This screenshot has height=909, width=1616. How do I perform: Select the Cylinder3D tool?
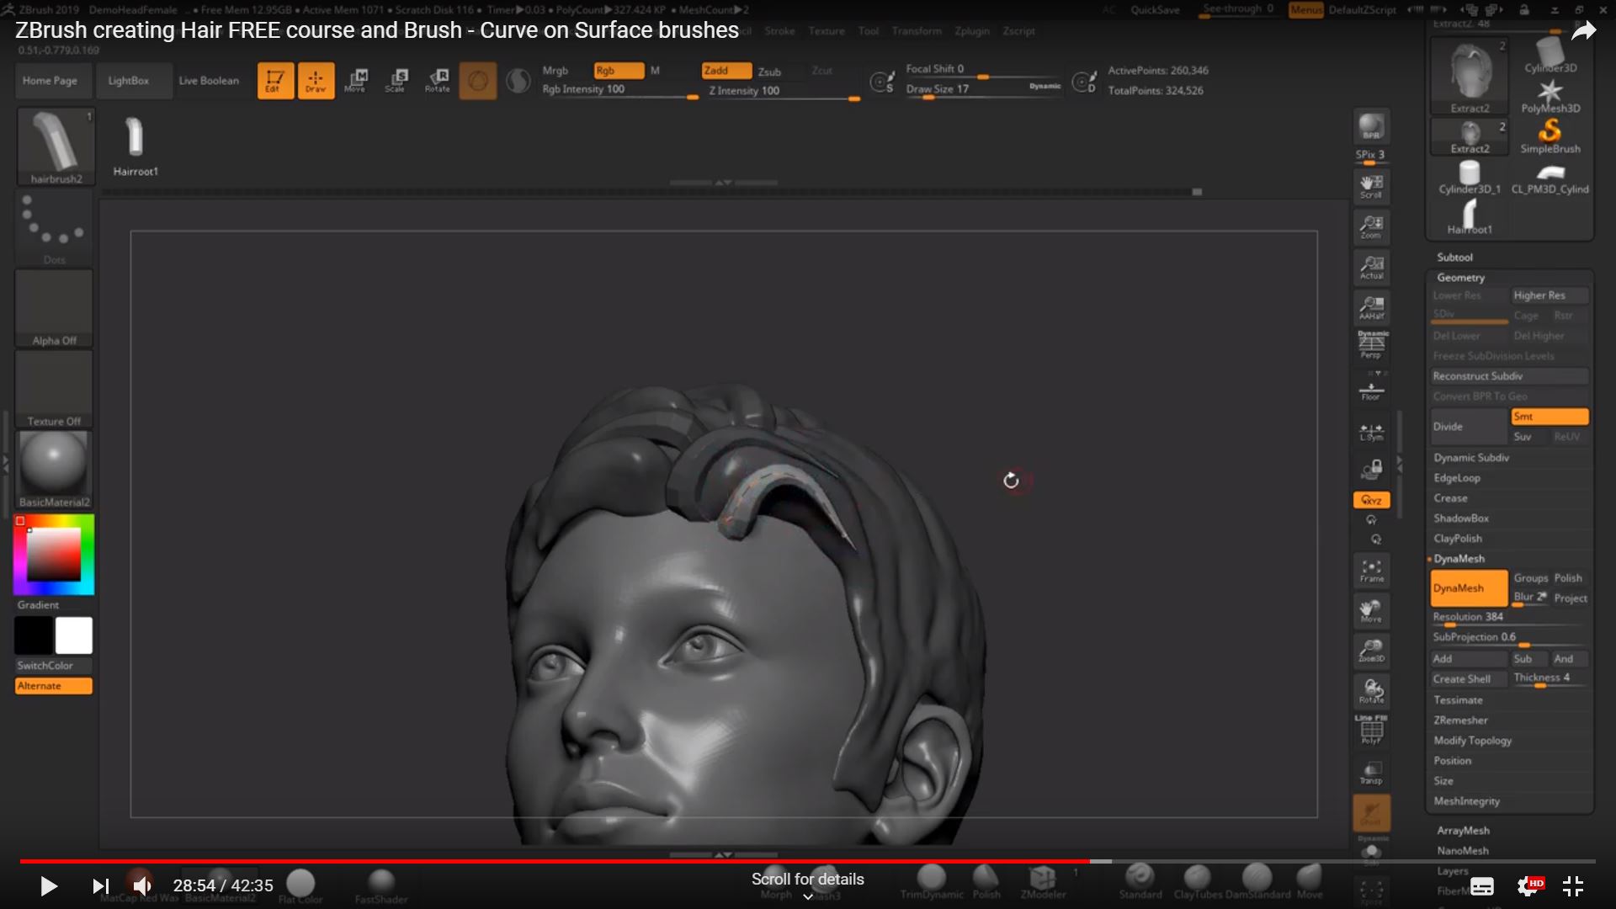click(1550, 56)
